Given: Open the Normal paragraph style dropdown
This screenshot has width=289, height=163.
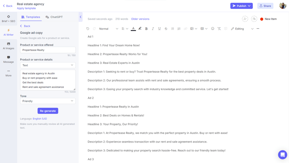Looking at the screenshot, I should pos(109,29).
